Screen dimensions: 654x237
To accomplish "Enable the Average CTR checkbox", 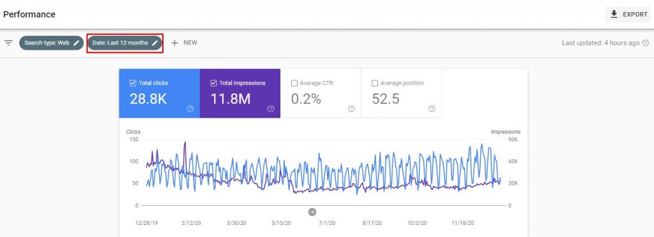I will point(294,83).
